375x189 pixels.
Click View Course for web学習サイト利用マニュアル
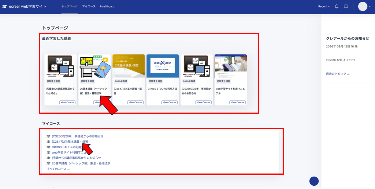coord(237,103)
